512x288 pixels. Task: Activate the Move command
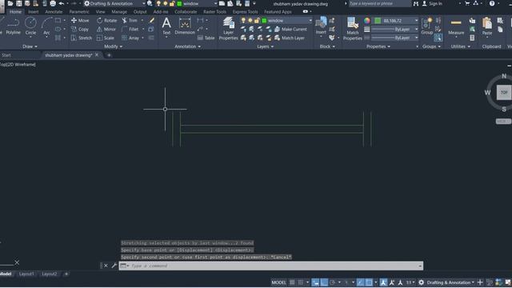point(80,20)
